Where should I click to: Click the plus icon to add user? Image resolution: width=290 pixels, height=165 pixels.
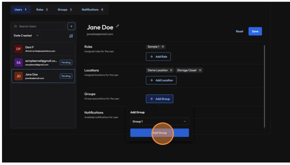(x=71, y=26)
